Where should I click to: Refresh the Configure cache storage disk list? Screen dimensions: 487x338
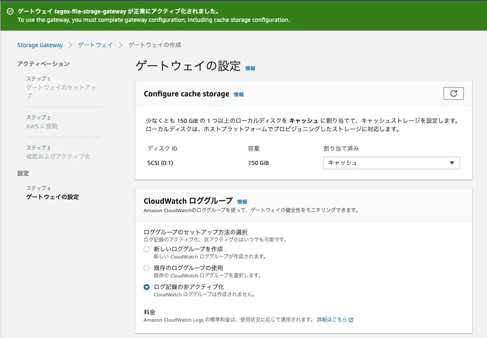pyautogui.click(x=453, y=93)
